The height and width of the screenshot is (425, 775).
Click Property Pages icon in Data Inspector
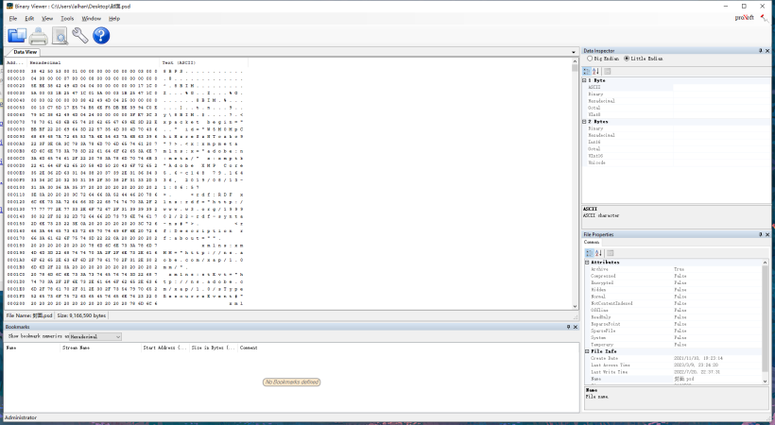point(608,71)
